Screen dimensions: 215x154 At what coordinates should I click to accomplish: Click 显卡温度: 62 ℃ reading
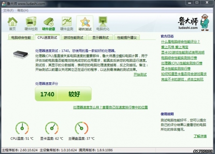coord(52,138)
